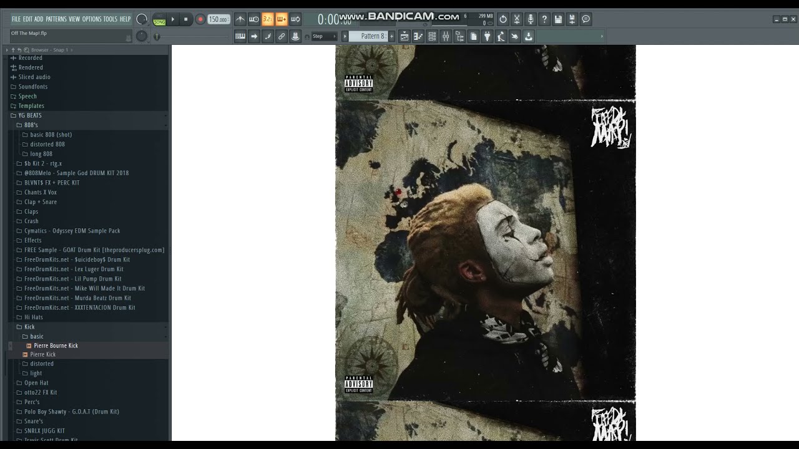
Task: Click the question mark help icon
Action: click(x=544, y=19)
